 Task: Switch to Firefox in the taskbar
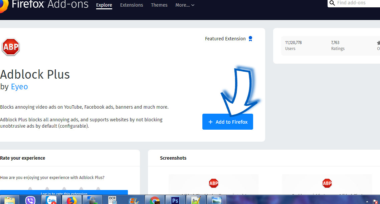click(x=71, y=200)
